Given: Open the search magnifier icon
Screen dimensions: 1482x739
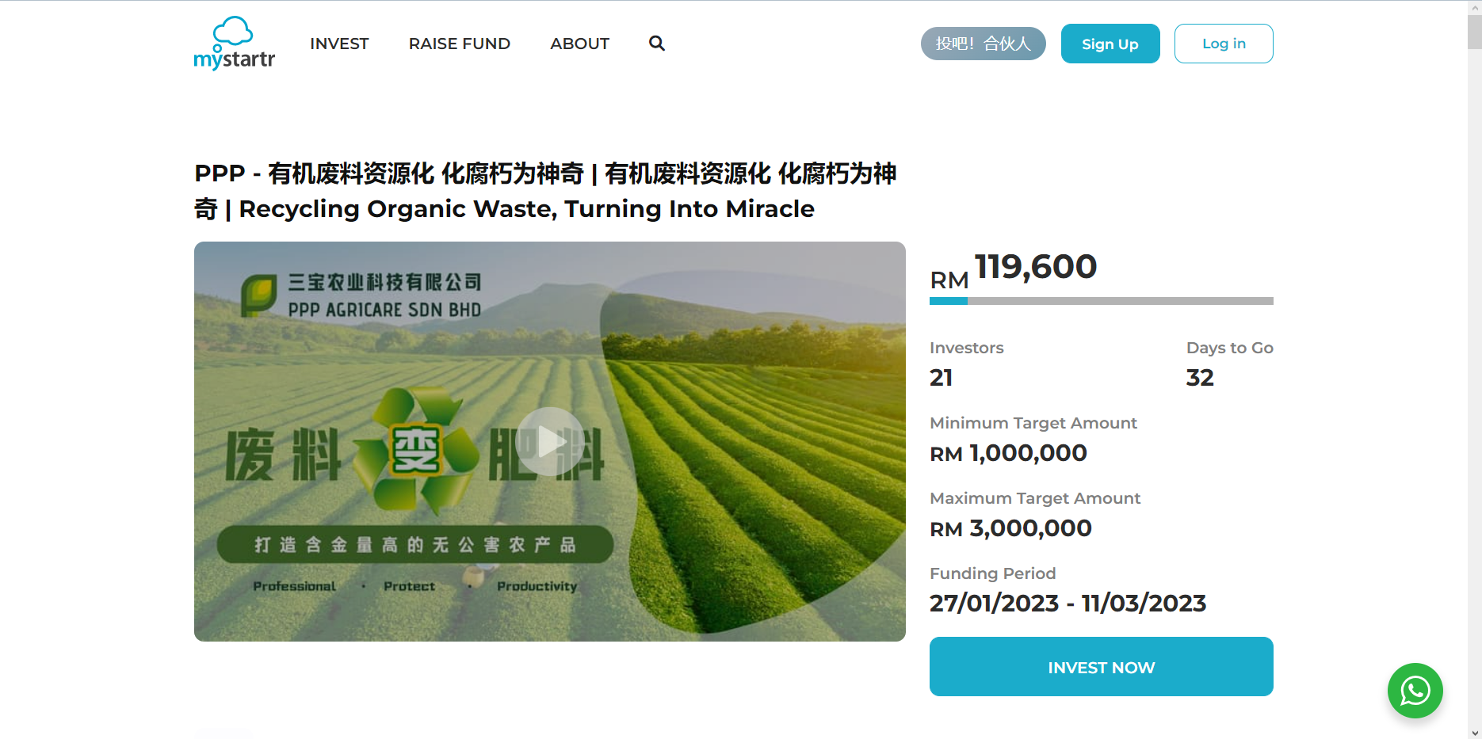Looking at the screenshot, I should pos(657,44).
